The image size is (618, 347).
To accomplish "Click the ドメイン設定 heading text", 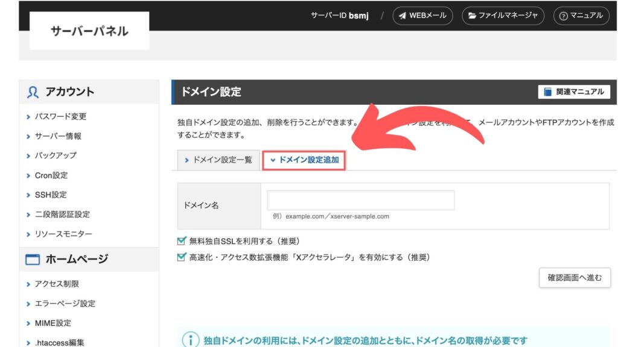I will 211,92.
